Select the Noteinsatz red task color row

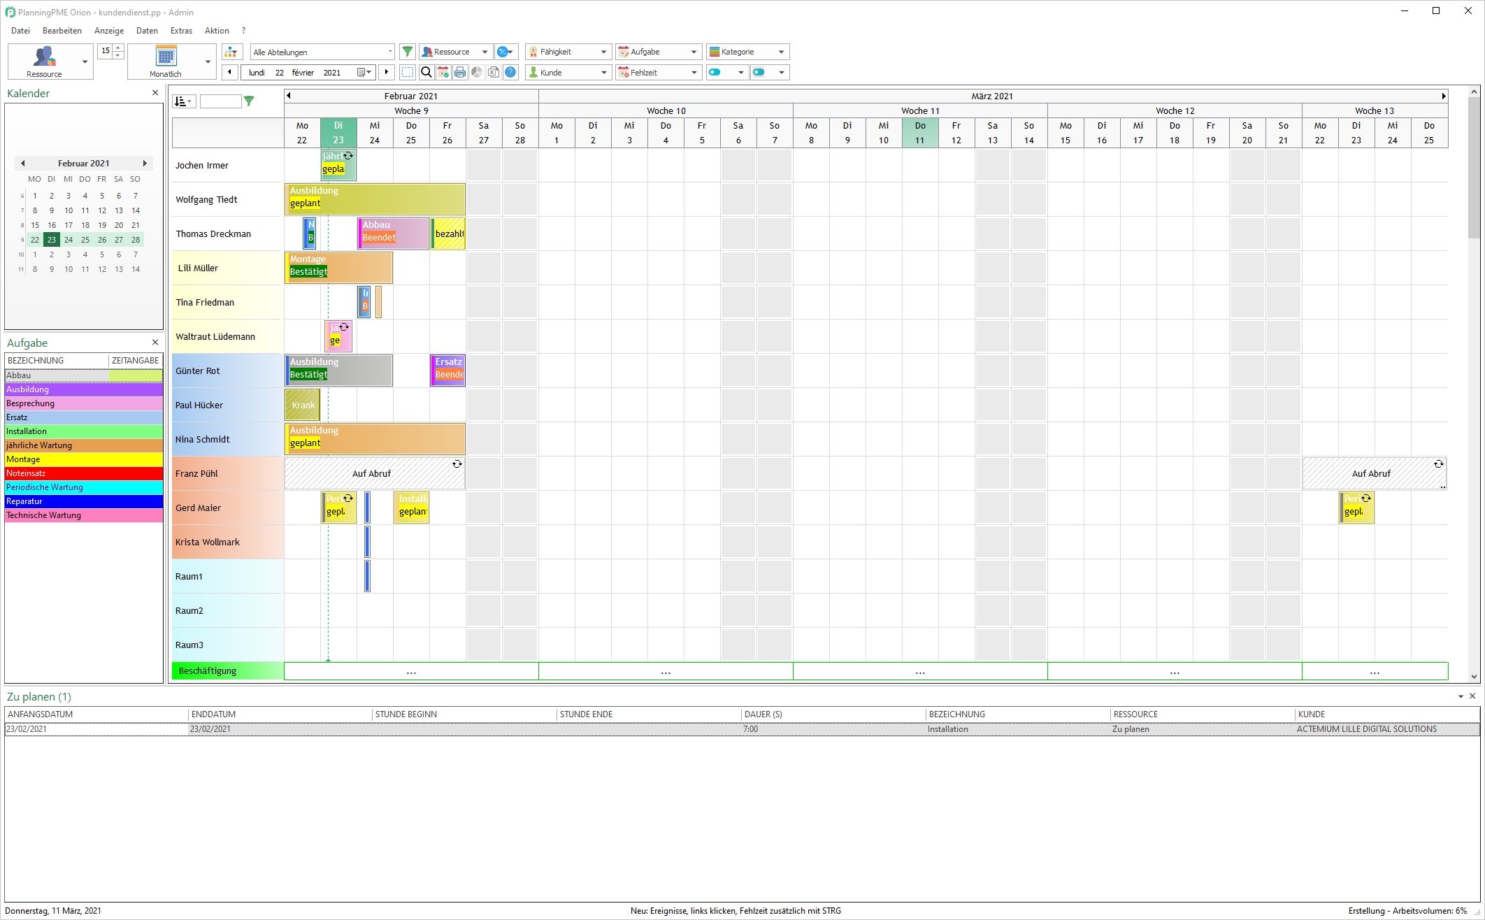pyautogui.click(x=84, y=473)
